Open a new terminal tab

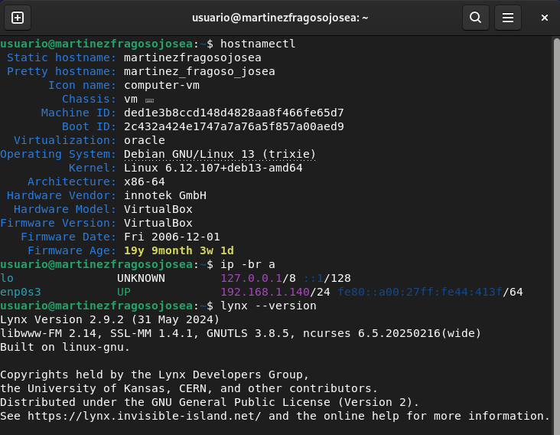pyautogui.click(x=18, y=18)
